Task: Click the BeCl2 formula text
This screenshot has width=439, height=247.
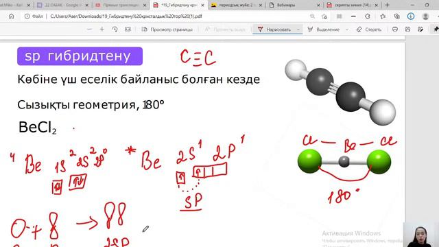Action: (38, 128)
